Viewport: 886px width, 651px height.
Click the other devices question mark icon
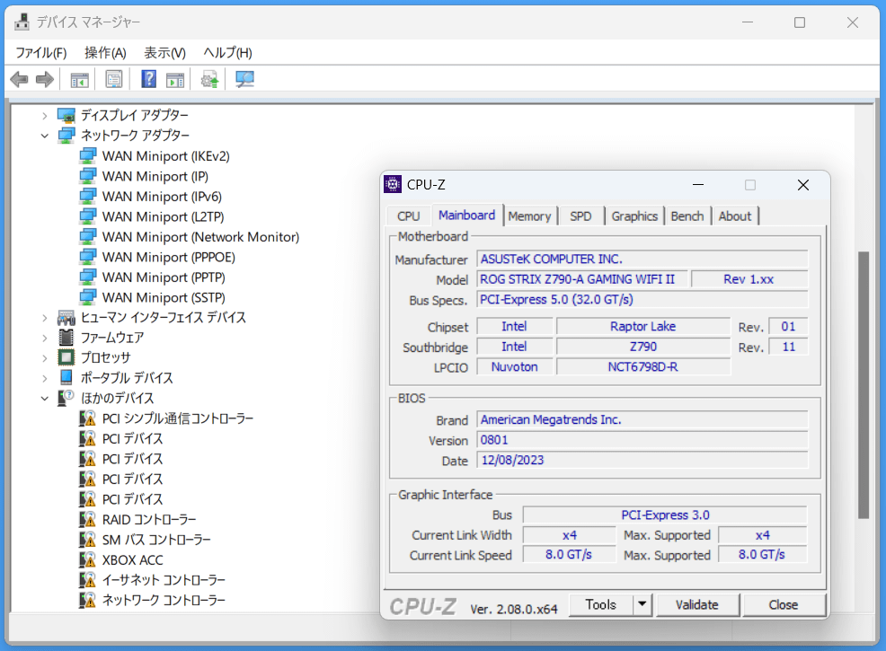coord(66,398)
